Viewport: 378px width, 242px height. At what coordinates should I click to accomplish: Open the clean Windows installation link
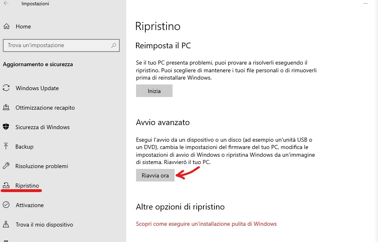(206, 224)
